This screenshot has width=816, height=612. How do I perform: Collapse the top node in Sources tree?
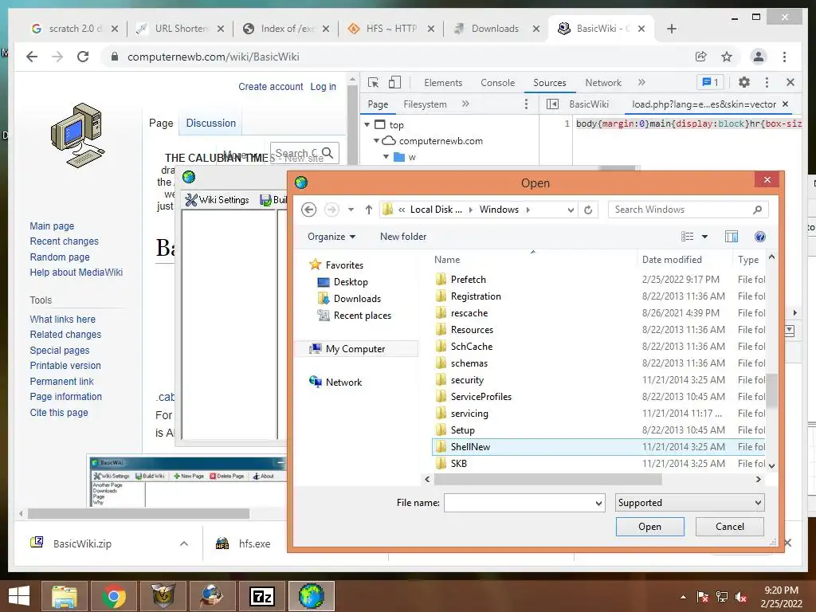tap(367, 124)
